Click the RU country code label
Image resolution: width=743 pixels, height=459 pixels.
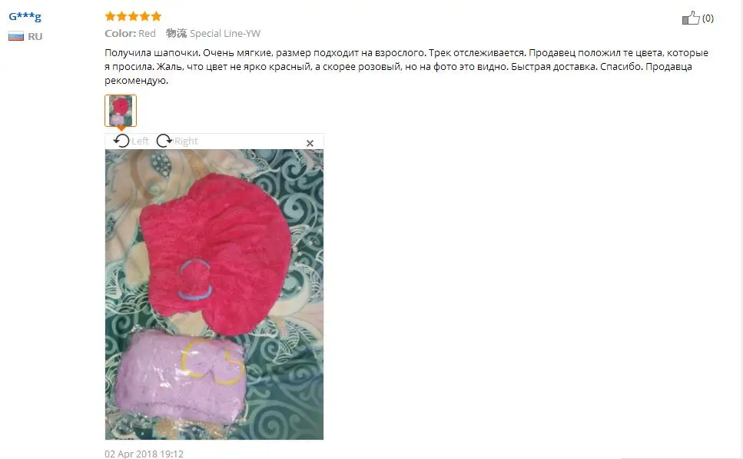pyautogui.click(x=35, y=36)
